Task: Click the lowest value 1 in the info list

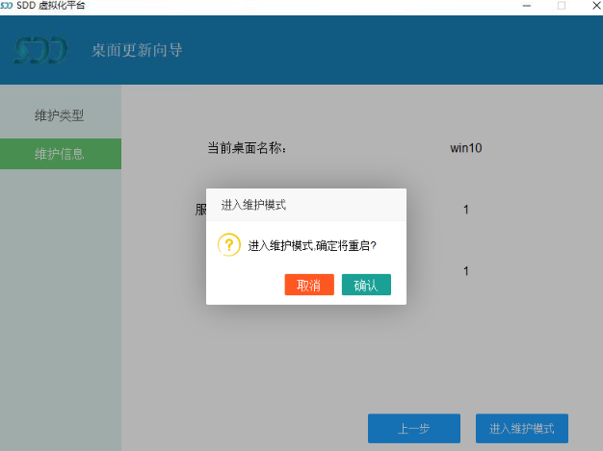Action: (466, 271)
